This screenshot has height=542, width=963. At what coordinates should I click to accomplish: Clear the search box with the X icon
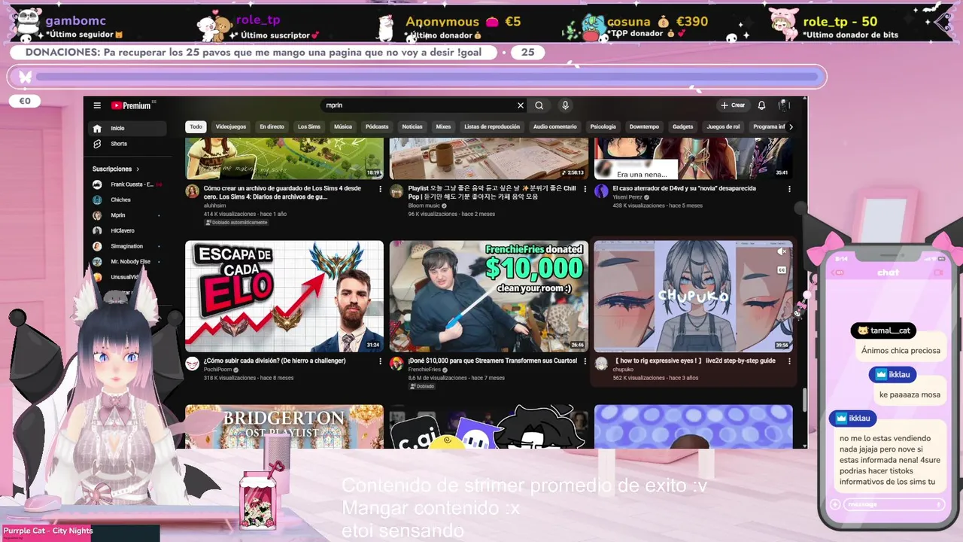tap(520, 105)
